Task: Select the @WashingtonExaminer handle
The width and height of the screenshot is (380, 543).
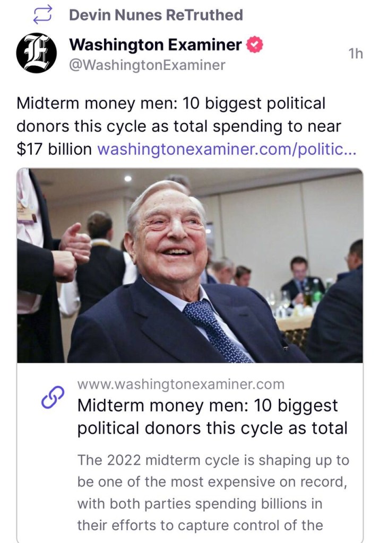Action: click(147, 65)
